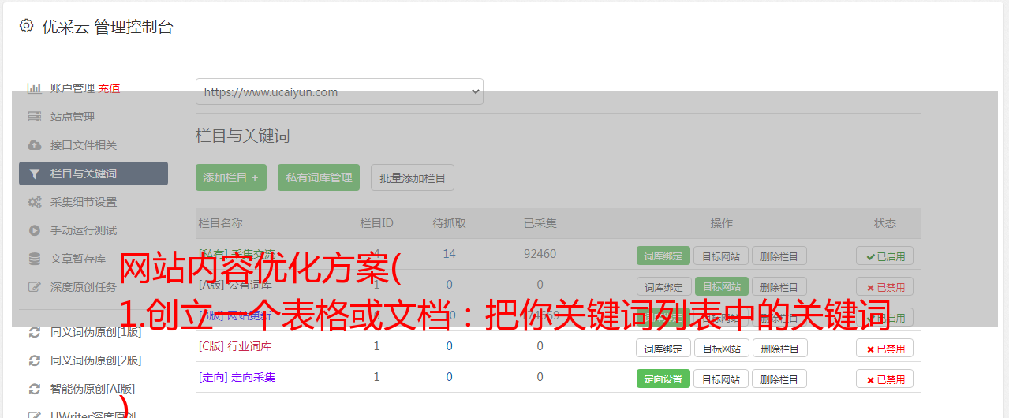Click the 待抓取 column header

pos(449,223)
